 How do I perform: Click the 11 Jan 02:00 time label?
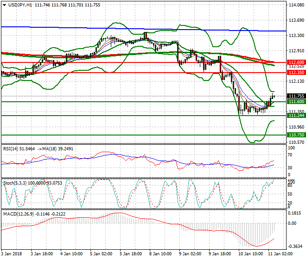pyautogui.click(x=281, y=254)
